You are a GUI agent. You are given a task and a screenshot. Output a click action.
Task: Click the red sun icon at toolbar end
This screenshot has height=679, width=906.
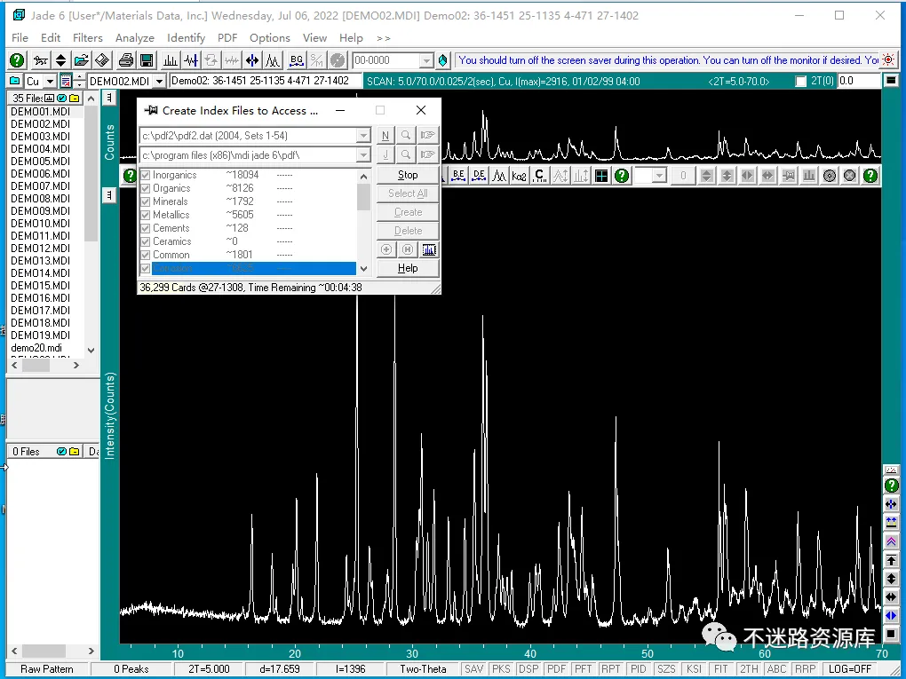click(888, 60)
